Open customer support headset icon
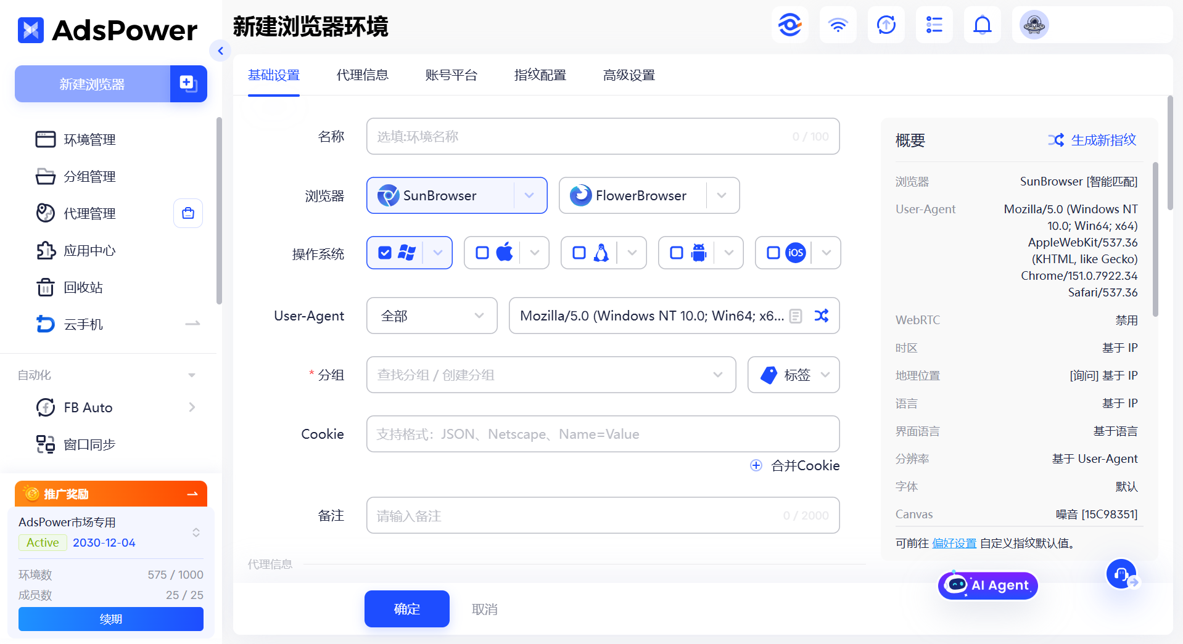1183x644 pixels. point(1121,574)
